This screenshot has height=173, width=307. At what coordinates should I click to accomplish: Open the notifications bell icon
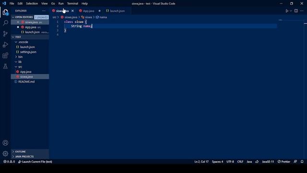tap(302, 161)
